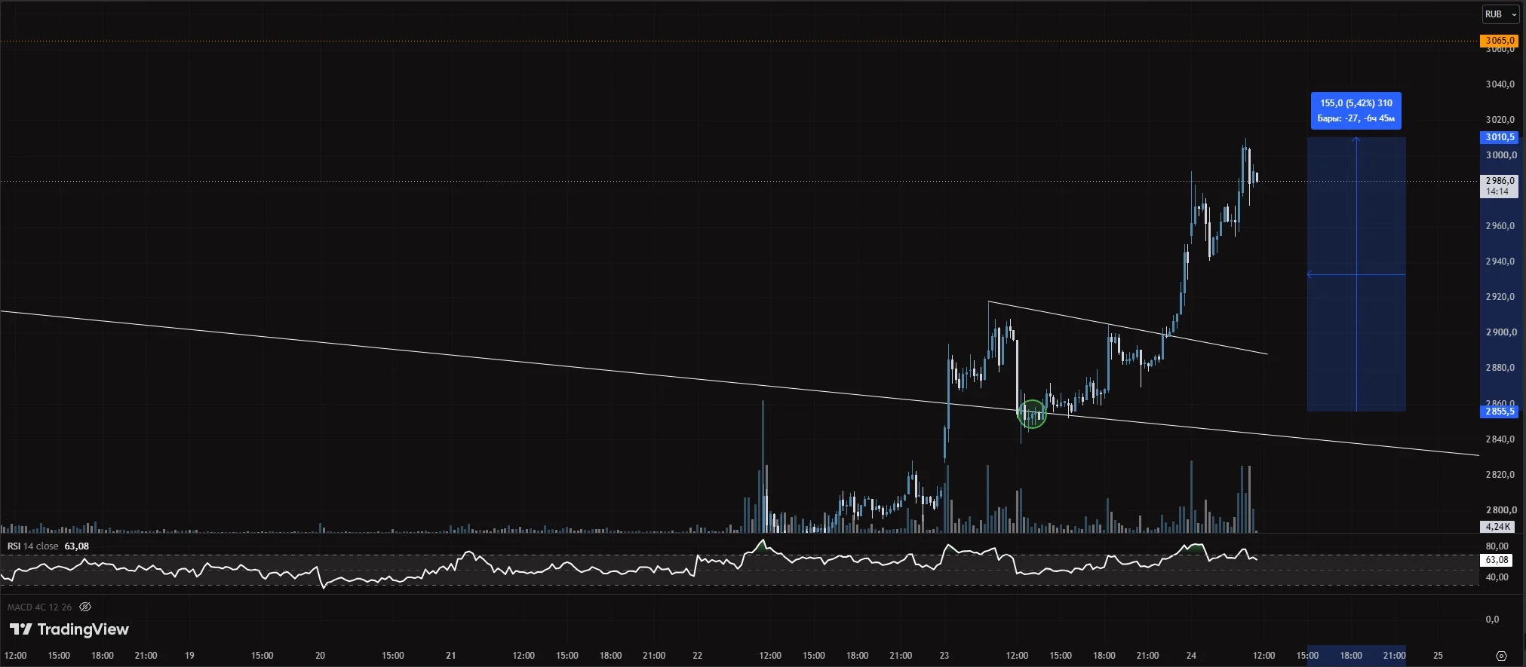Click the 2920,0 price axis label
The height and width of the screenshot is (667, 1526).
(1500, 297)
